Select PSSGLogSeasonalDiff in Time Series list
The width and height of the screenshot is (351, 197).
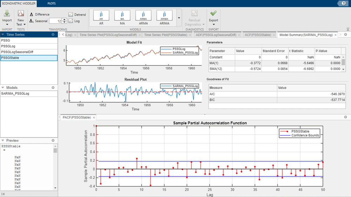pyautogui.click(x=17, y=52)
